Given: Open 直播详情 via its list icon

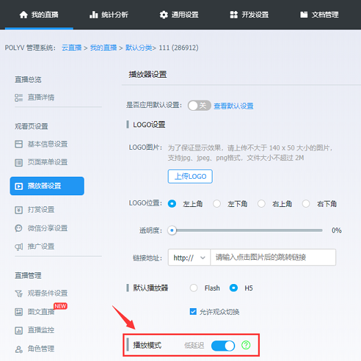Looking at the screenshot, I should pos(19,98).
